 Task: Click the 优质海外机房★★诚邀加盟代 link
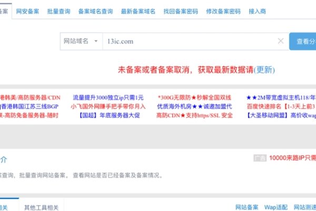pos(194,107)
